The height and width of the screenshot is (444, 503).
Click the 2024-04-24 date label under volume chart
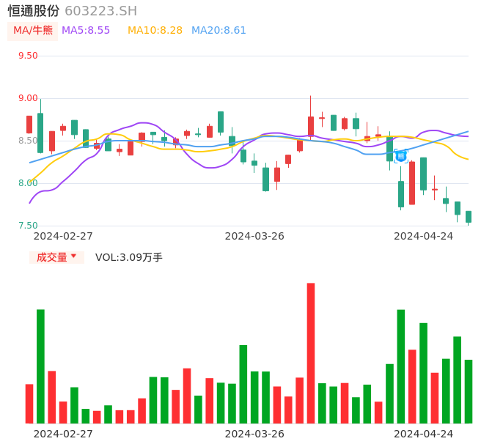coord(424,434)
